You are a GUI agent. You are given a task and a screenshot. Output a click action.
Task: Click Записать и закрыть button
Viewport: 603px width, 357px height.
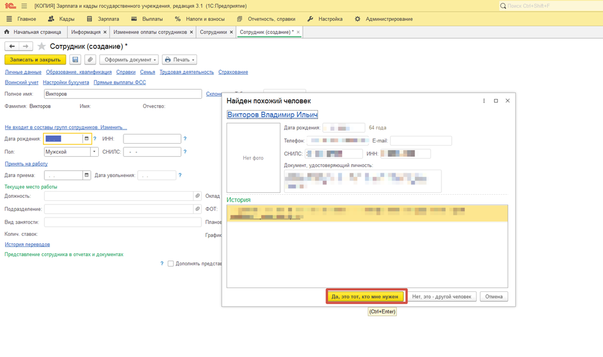pyautogui.click(x=36, y=60)
